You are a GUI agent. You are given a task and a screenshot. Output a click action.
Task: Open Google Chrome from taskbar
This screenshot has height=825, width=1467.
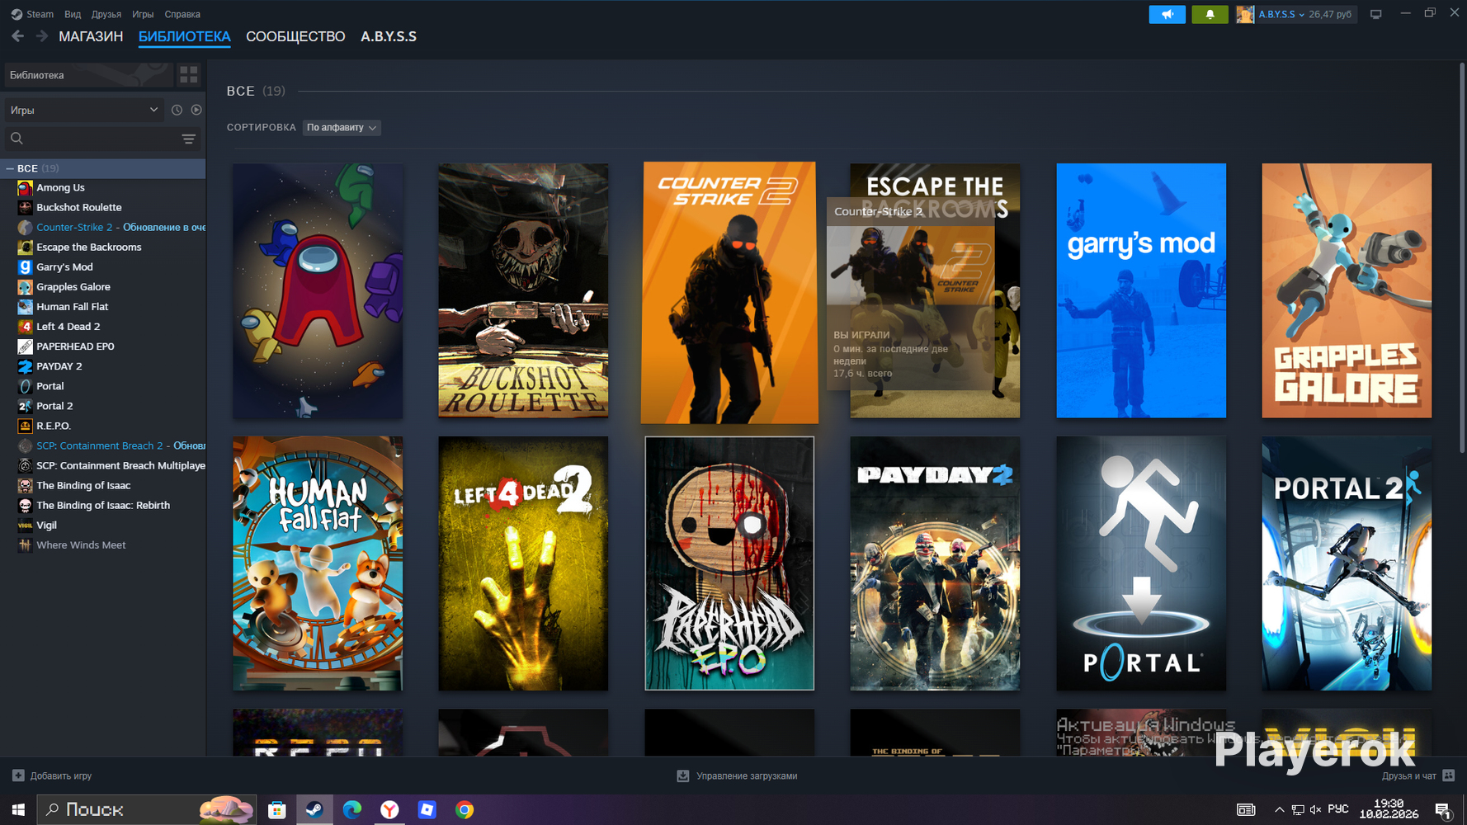tap(465, 810)
